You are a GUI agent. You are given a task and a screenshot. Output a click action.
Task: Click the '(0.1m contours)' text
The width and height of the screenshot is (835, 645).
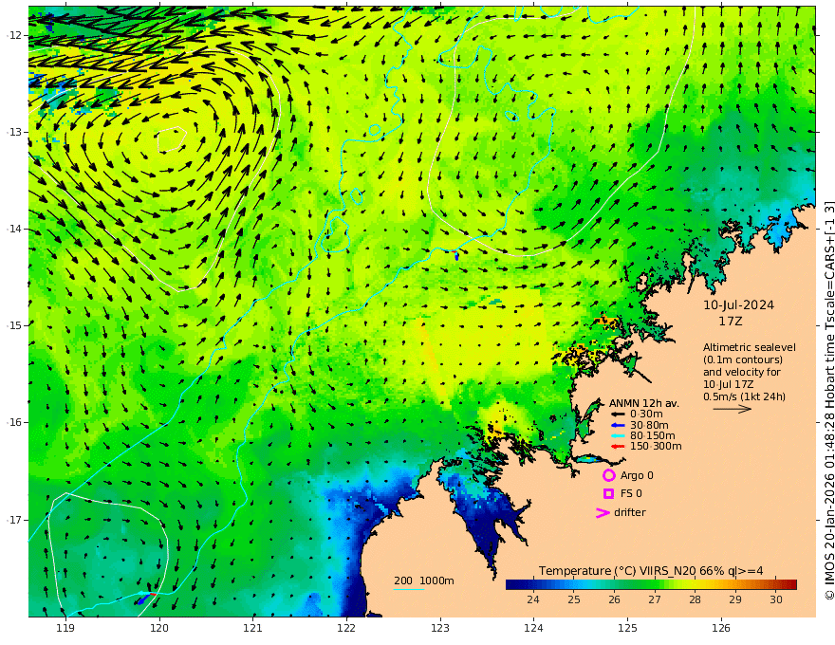(x=743, y=359)
